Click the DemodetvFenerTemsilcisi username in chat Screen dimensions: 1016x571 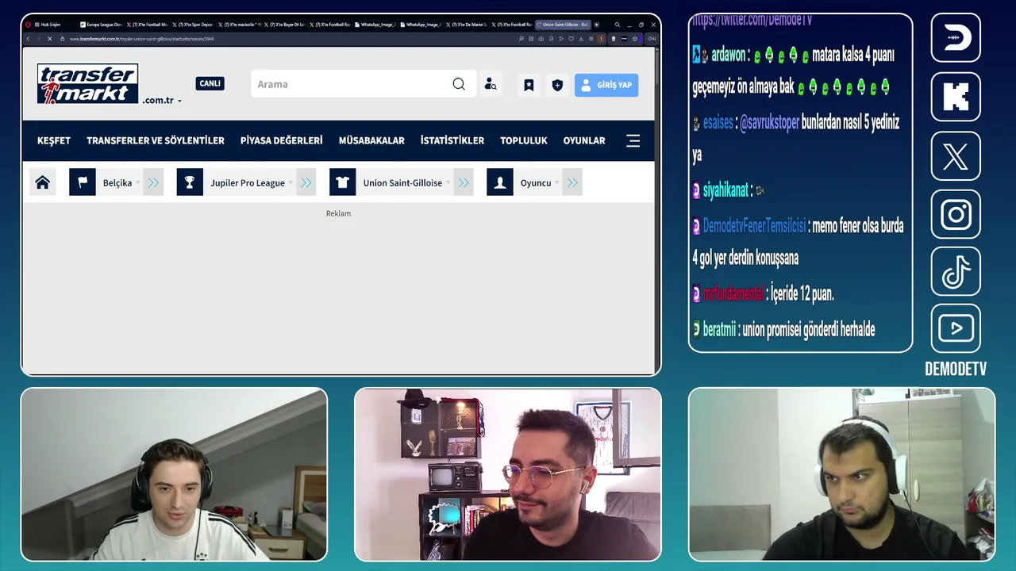pos(754,226)
